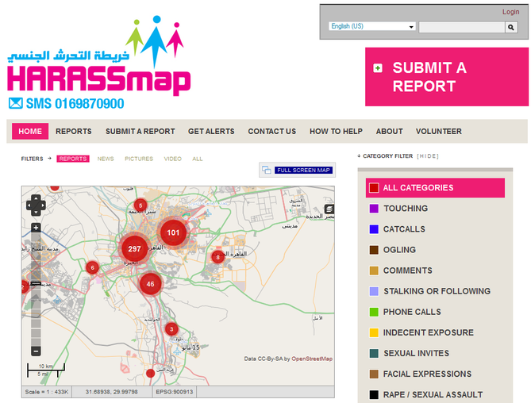Click the Login link
Screen dimensions: 531x403
pyautogui.click(x=510, y=12)
